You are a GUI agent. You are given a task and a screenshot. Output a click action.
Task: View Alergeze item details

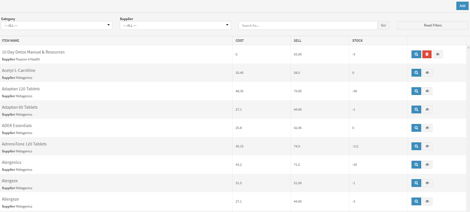point(416,183)
